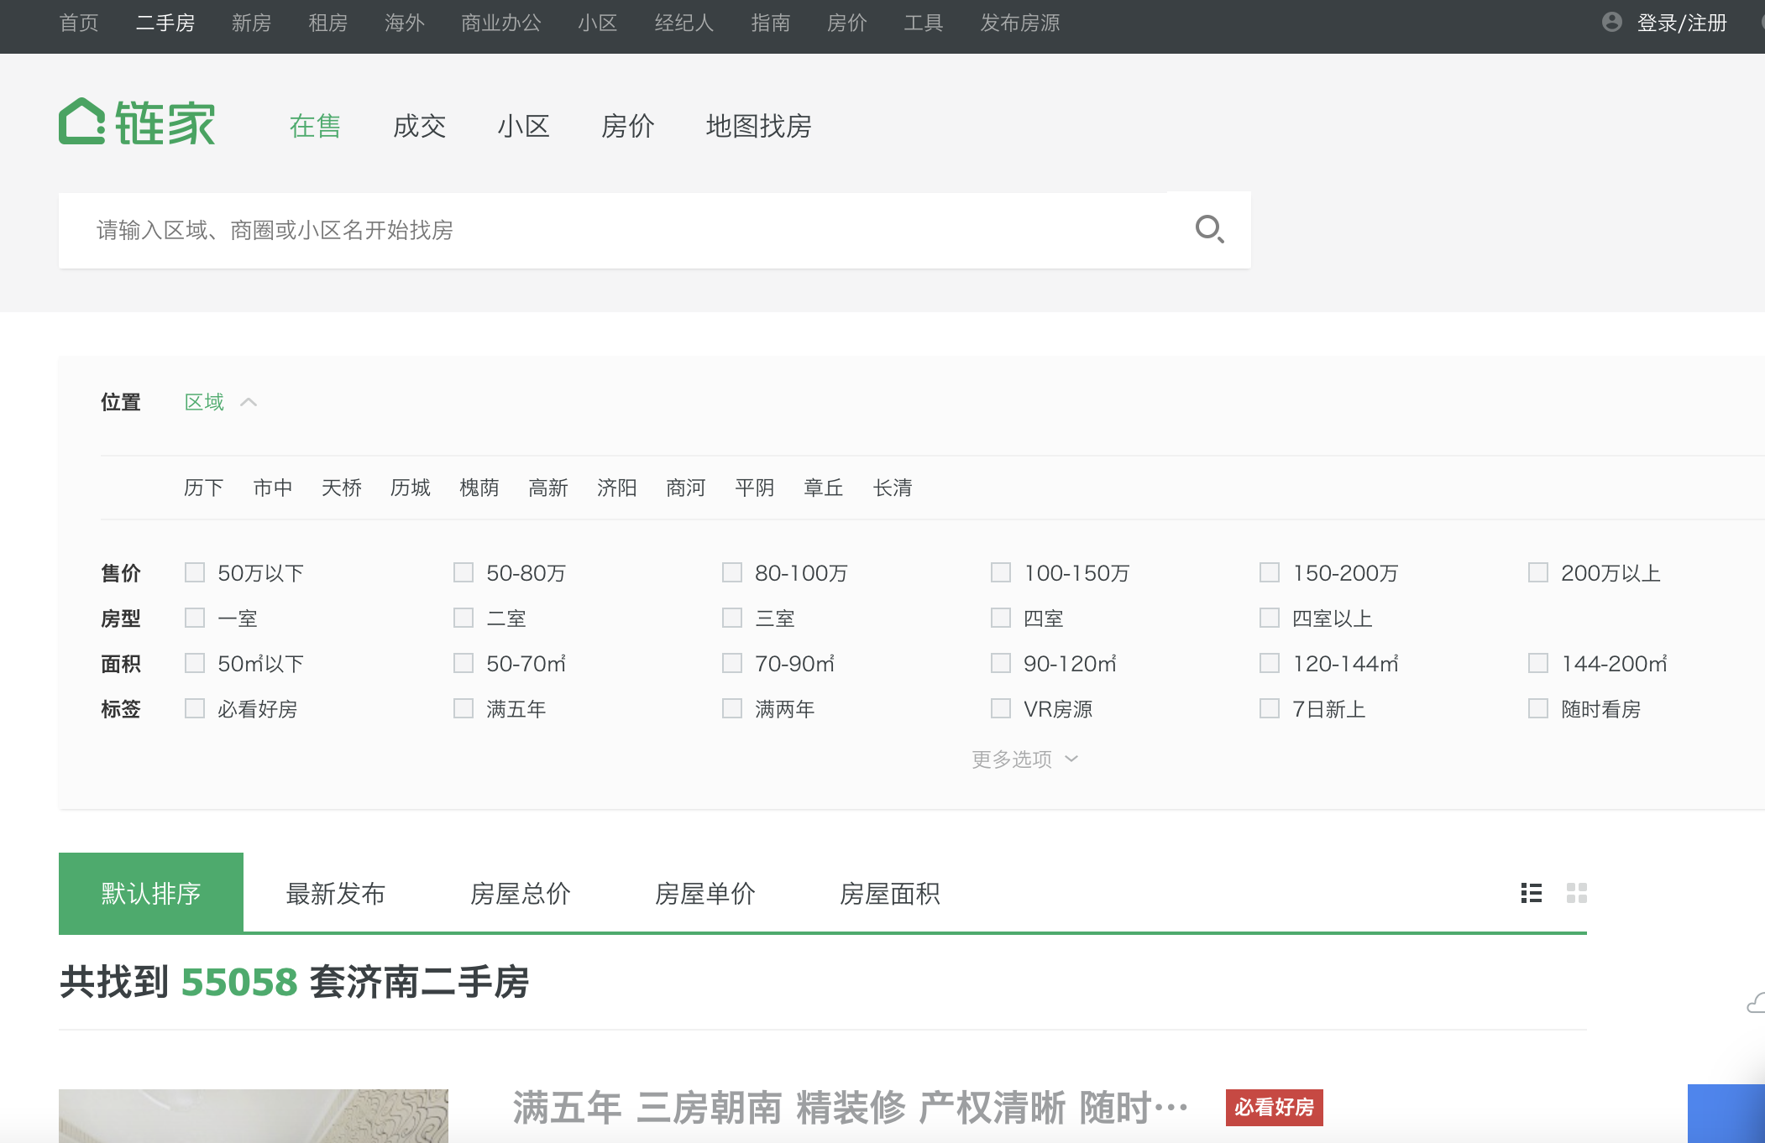Open 租房 in the top nav
The height and width of the screenshot is (1143, 1765).
[327, 23]
